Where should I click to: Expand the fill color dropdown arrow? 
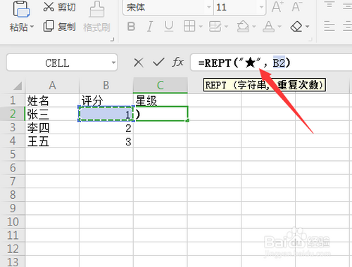tap(254, 27)
